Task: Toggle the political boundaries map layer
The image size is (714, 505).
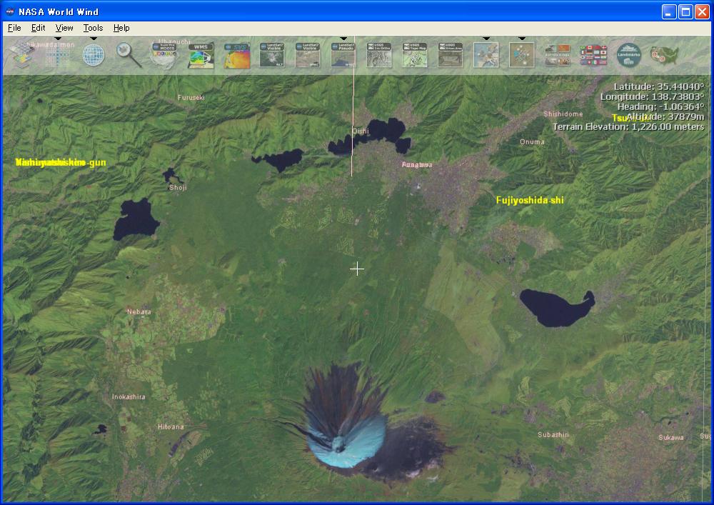Action: 486,55
